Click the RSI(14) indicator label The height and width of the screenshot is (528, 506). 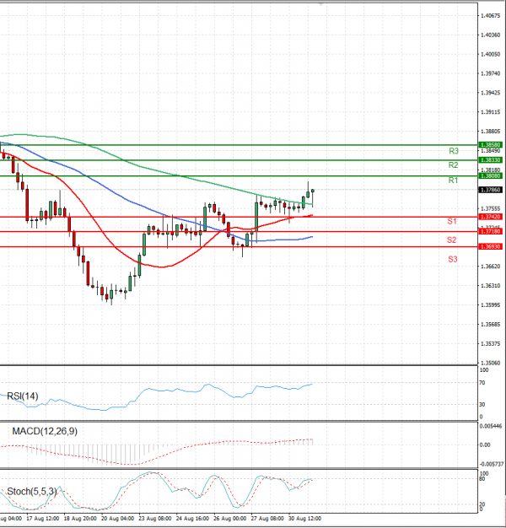point(22,396)
